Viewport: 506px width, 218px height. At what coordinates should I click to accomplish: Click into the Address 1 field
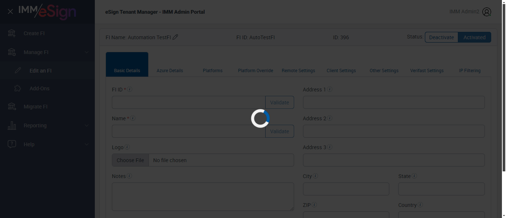(394, 103)
